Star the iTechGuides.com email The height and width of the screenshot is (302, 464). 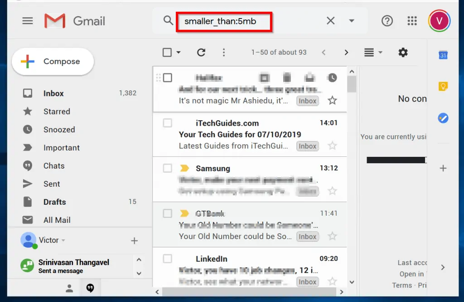(x=332, y=146)
